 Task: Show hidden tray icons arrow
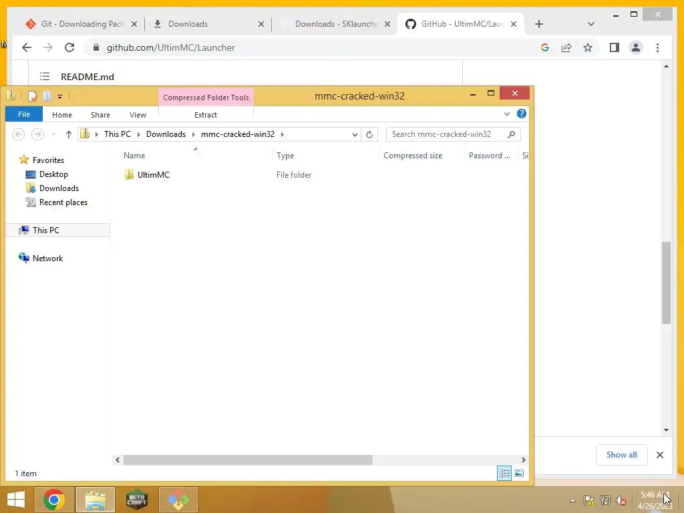tap(572, 500)
